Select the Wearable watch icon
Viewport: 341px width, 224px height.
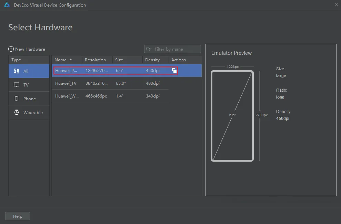17,112
